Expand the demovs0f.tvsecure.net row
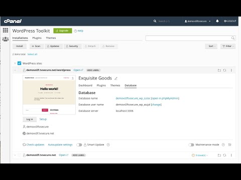This screenshot has width=241, height=180. (x=15, y=155)
